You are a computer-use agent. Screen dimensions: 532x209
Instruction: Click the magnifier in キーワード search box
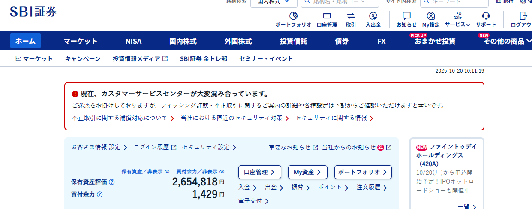coord(427,2)
